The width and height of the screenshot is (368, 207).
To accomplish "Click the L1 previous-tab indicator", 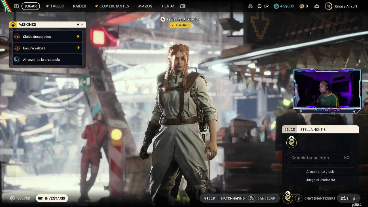I will tap(16, 6).
